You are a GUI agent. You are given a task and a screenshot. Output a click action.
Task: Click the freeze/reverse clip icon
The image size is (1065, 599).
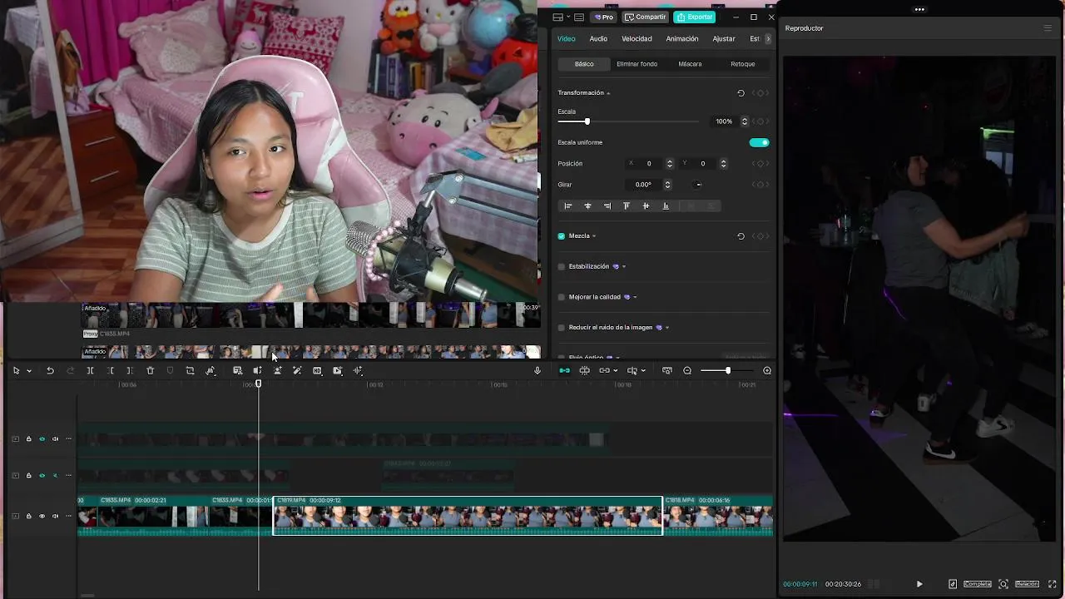tap(257, 370)
